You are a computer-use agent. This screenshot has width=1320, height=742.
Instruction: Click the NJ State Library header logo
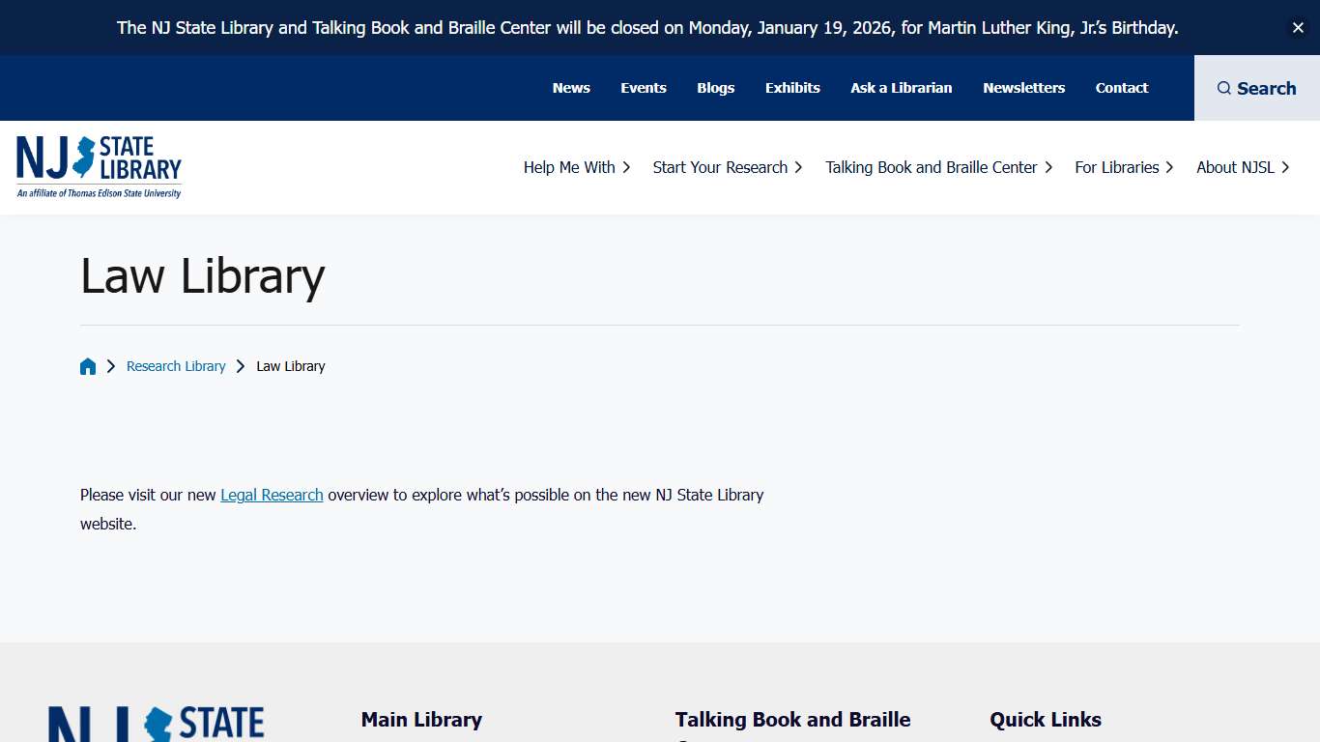(x=98, y=164)
